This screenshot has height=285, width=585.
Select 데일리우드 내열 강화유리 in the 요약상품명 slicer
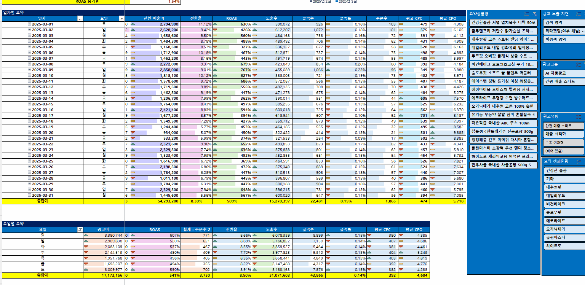(x=503, y=48)
